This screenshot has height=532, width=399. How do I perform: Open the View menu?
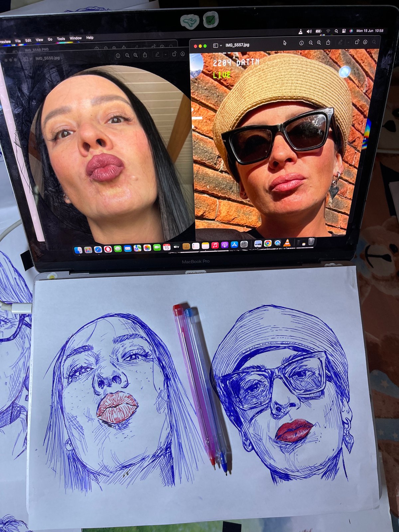40,40
